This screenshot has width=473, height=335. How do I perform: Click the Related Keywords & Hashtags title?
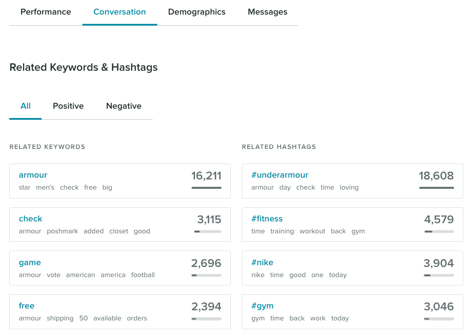[84, 68]
